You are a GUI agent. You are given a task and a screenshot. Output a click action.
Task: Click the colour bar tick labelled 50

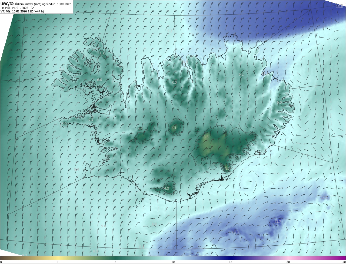tap(344, 262)
